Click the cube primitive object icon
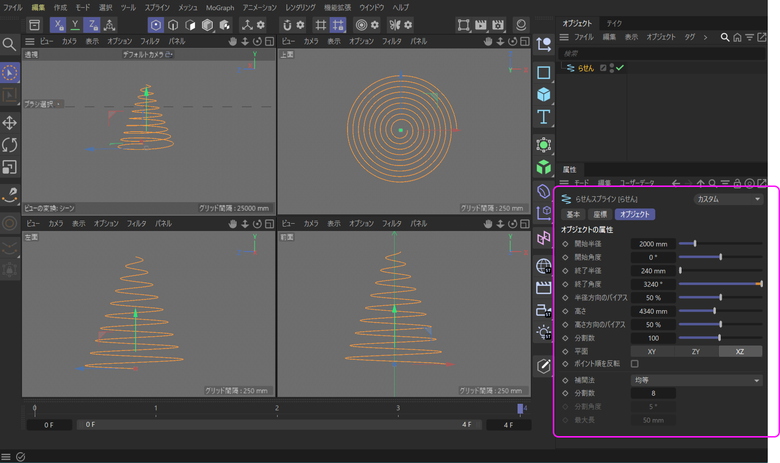This screenshot has width=780, height=463. (544, 94)
